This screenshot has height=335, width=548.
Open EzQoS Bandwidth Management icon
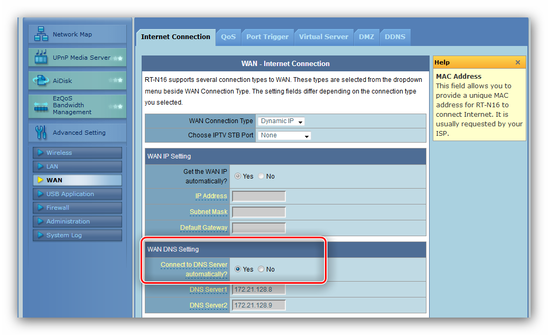point(41,105)
